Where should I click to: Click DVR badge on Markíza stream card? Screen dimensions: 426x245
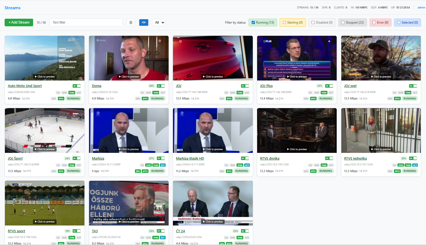point(149,165)
